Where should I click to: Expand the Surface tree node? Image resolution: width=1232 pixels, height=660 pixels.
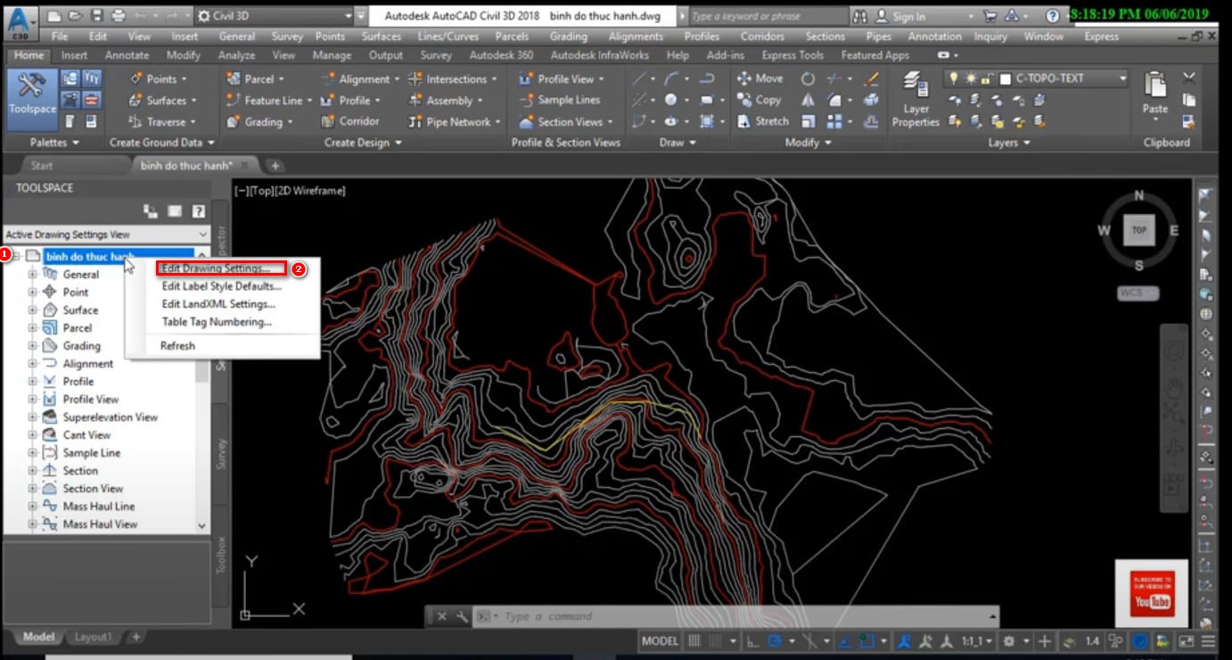point(33,310)
